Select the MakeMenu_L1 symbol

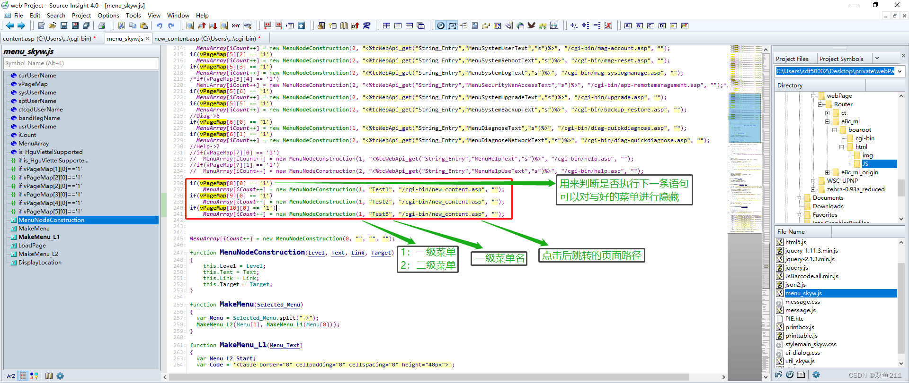39,237
